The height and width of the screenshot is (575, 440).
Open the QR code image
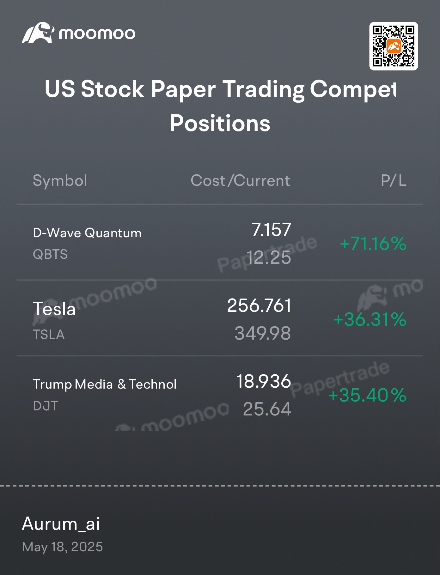pyautogui.click(x=394, y=46)
